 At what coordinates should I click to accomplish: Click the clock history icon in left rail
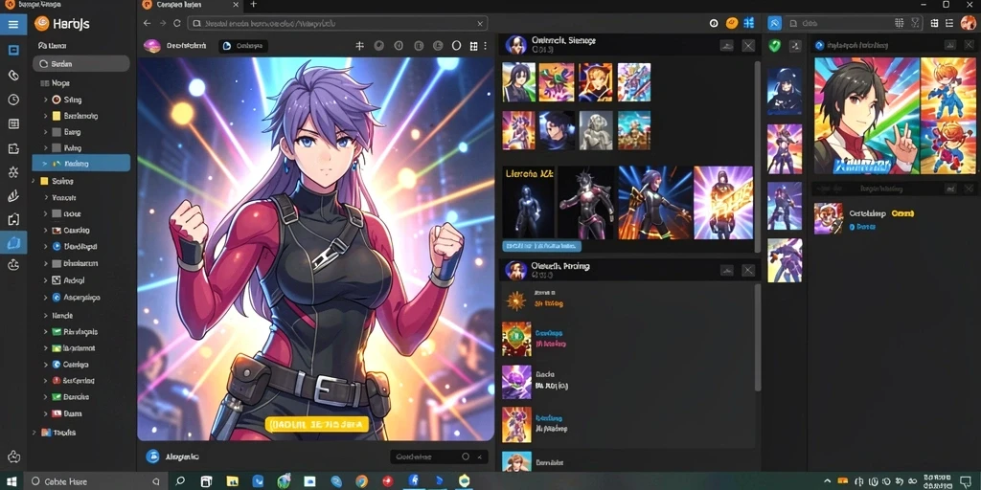tap(13, 100)
